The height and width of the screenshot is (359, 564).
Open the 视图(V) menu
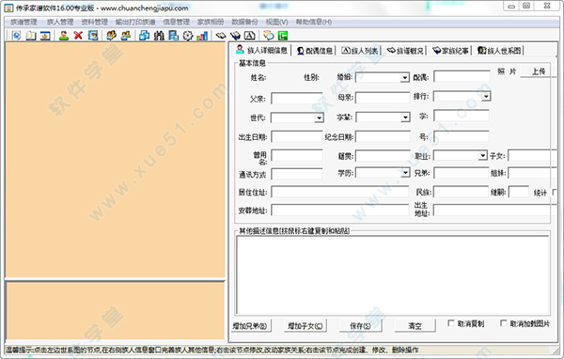pos(276,22)
